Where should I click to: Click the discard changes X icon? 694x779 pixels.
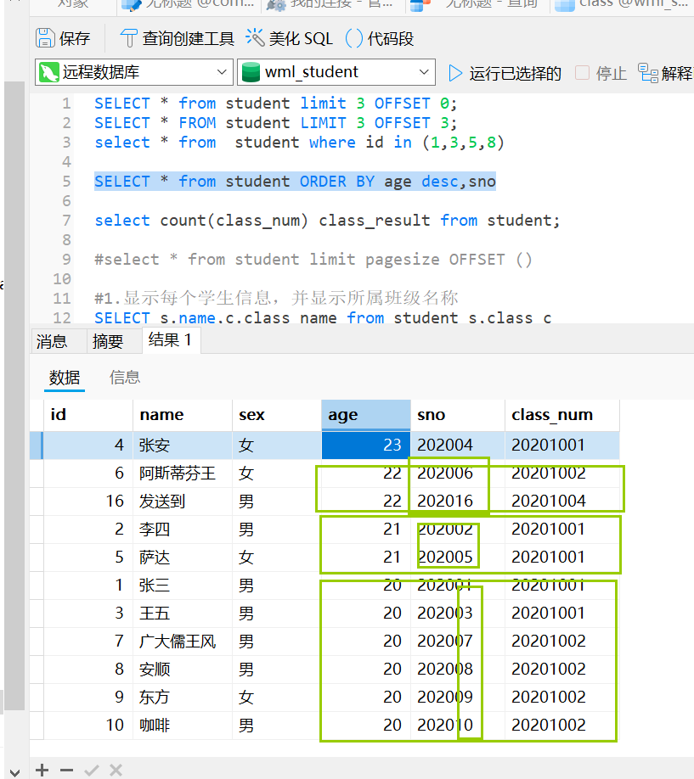tap(116, 770)
